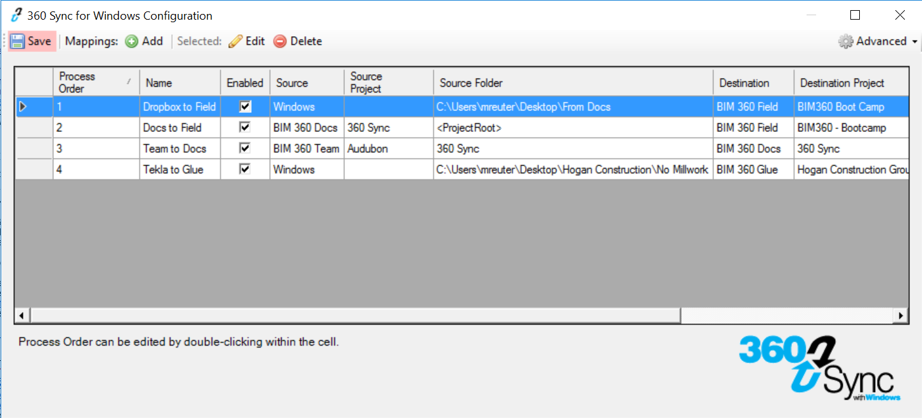Edit the selected mapping
Screen dimensions: 922x418
point(247,41)
